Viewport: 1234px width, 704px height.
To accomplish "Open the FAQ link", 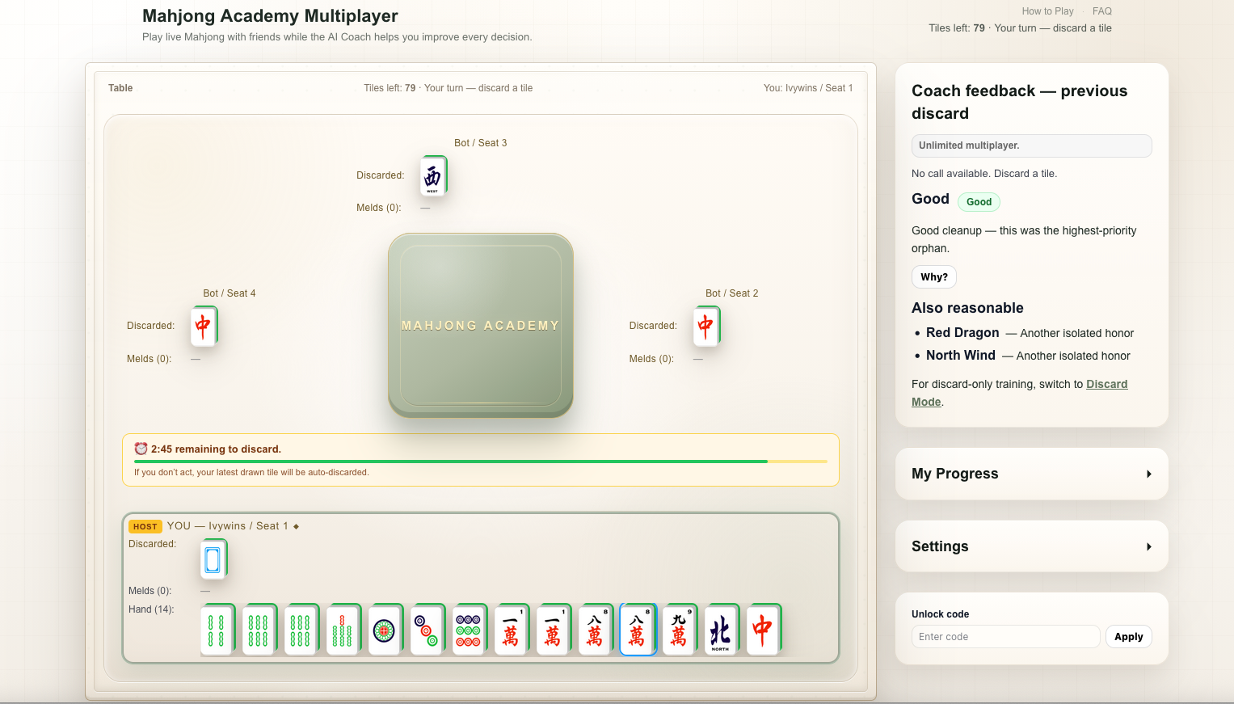I will [1102, 11].
